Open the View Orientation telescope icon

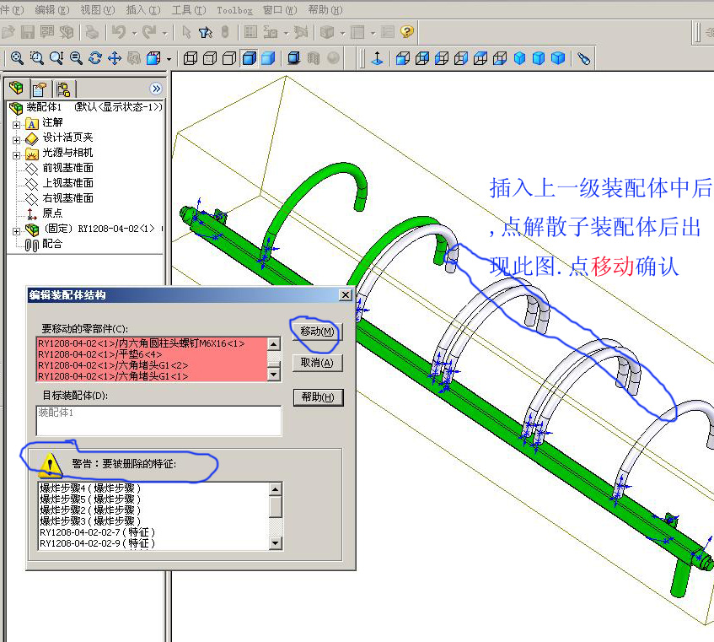click(584, 58)
